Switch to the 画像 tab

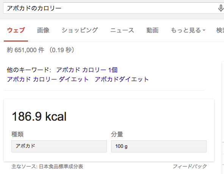(43, 30)
